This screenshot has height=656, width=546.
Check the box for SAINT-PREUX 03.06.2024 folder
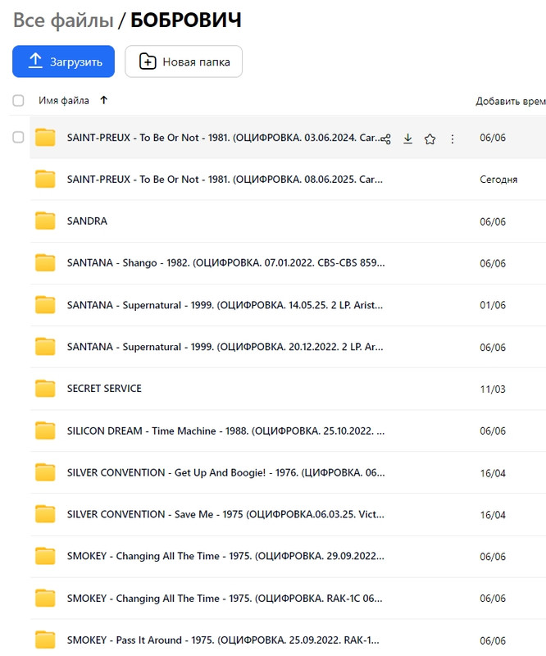click(18, 137)
